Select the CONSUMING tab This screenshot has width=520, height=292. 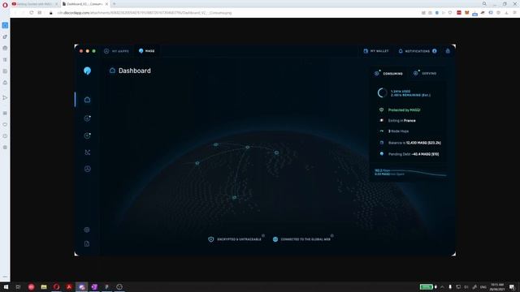tap(388, 74)
